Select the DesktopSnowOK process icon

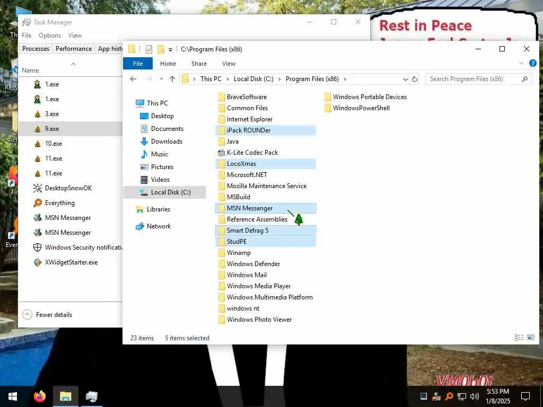(x=38, y=188)
